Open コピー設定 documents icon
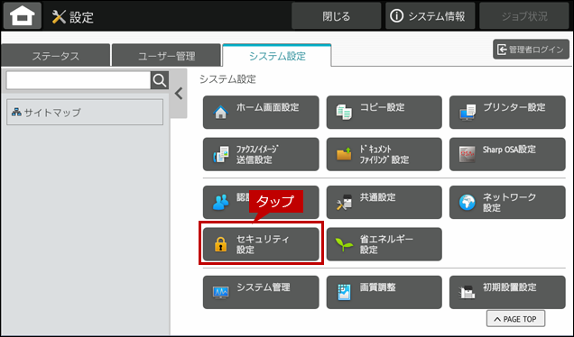This screenshot has height=337, width=574. point(344,113)
